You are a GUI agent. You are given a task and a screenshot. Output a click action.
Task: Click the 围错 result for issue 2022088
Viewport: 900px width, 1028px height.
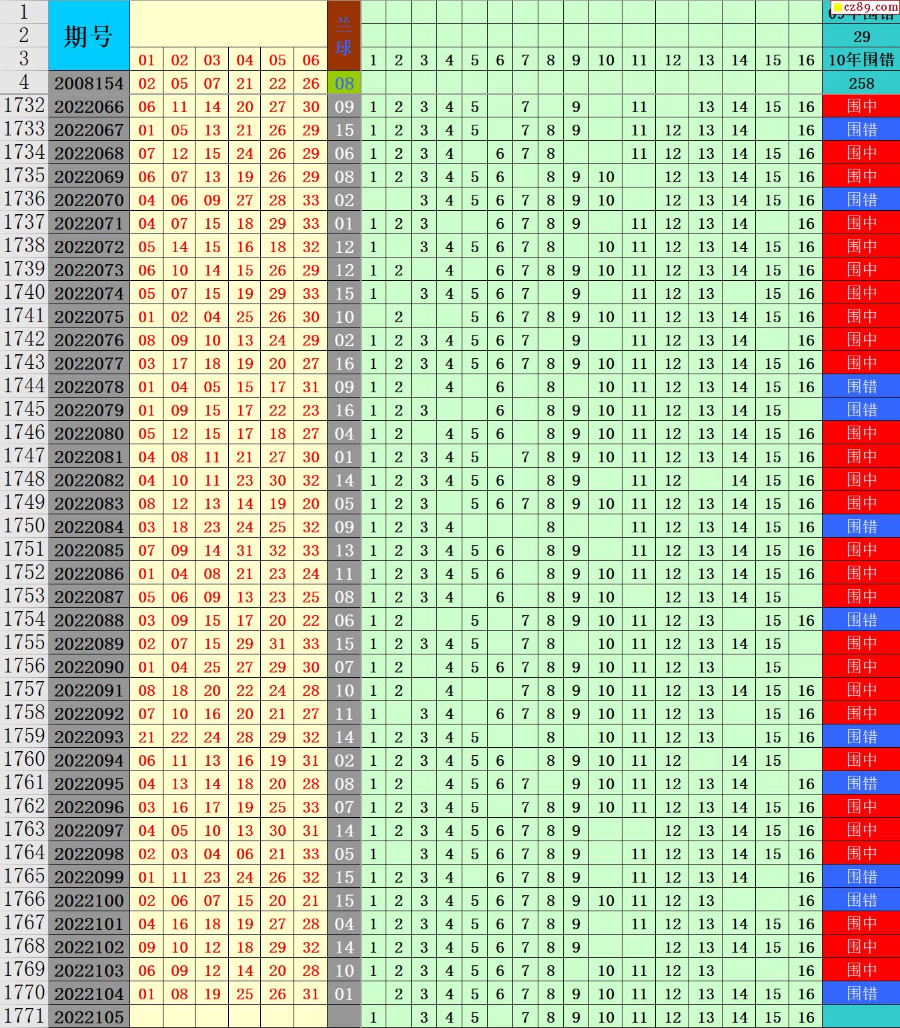(x=861, y=620)
